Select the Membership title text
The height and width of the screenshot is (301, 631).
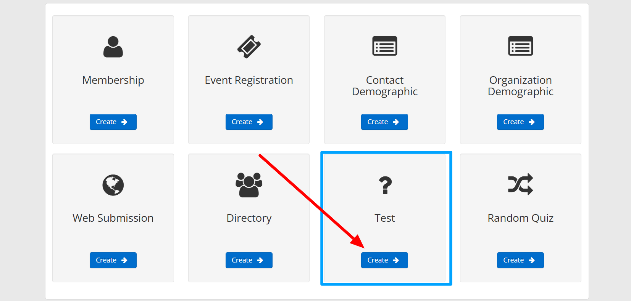coord(113,80)
